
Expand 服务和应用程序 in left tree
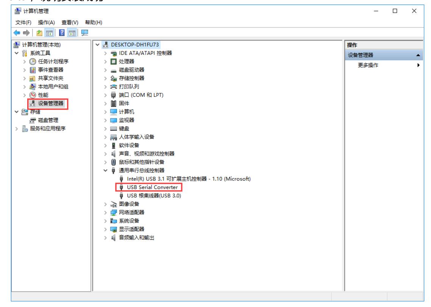[16, 129]
